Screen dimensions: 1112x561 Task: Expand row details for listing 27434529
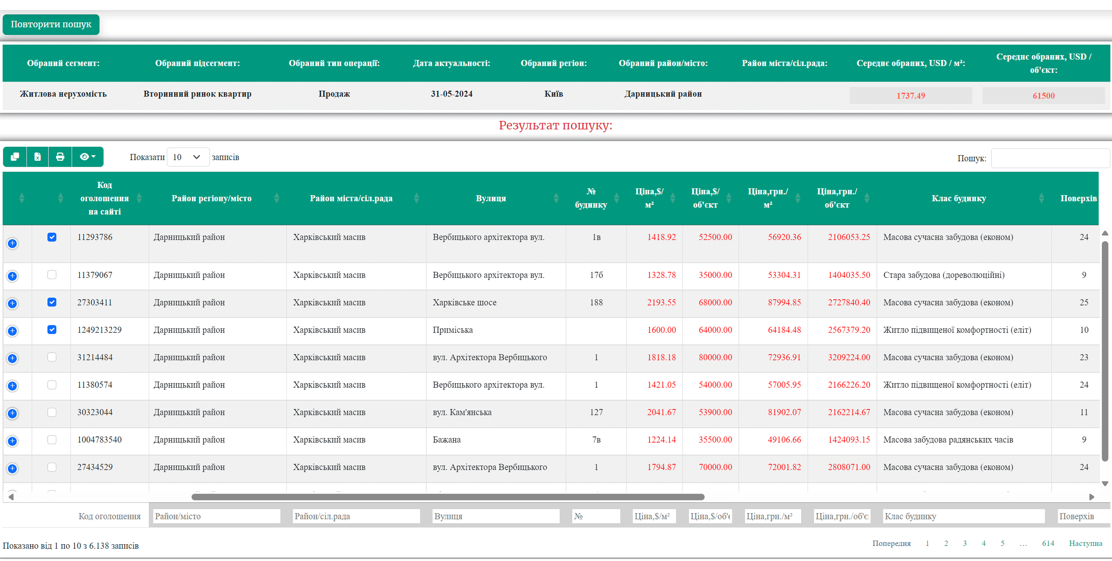click(12, 468)
